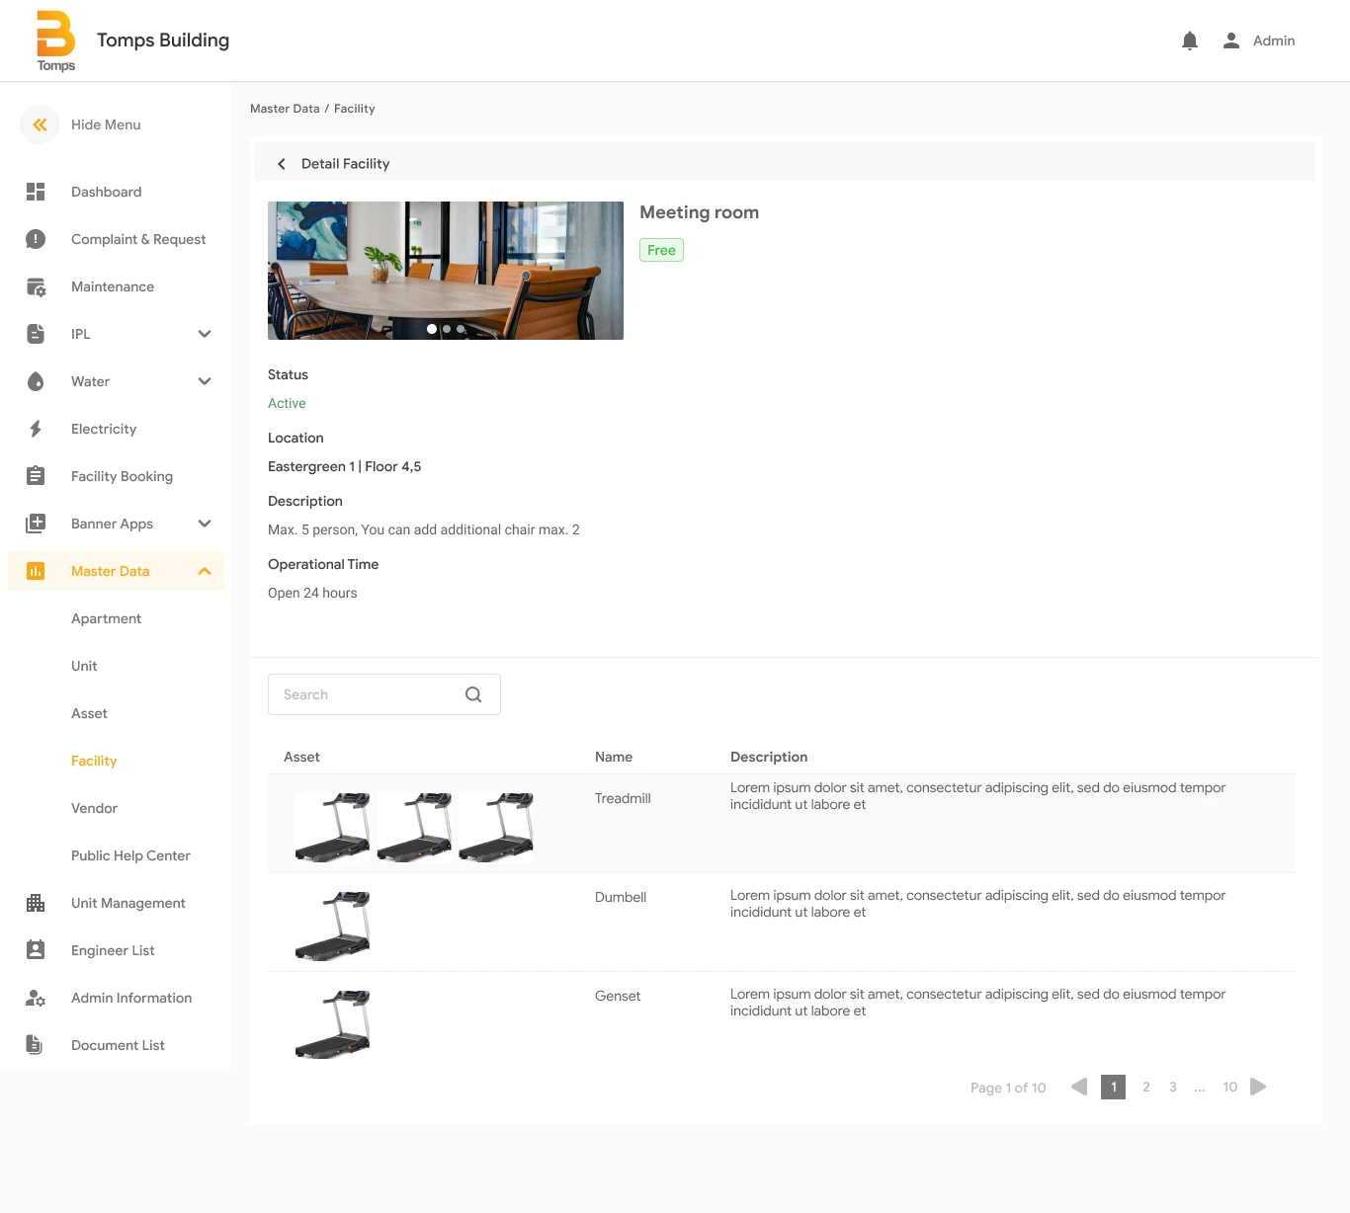Screen dimensions: 1350x1213
Task: Click the Tomps Building logo
Action: tap(55, 40)
